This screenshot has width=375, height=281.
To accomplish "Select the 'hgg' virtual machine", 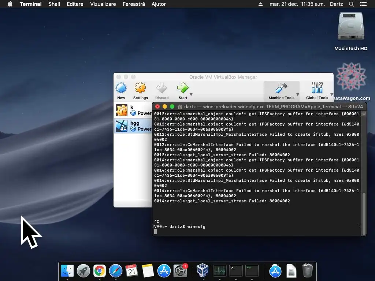I will pos(133,126).
